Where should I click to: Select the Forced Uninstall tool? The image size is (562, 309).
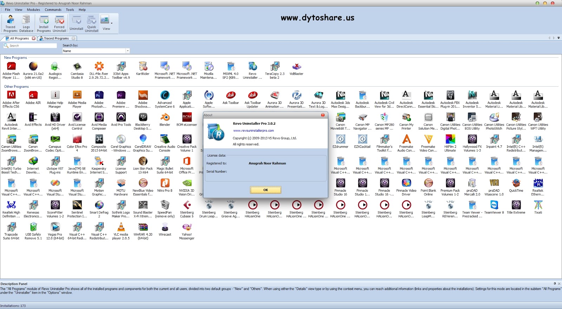(x=59, y=24)
